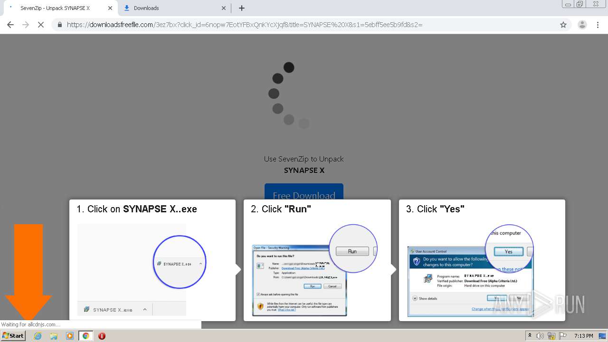Show hidden system tray icons
This screenshot has height=342, width=608.
pos(530,336)
